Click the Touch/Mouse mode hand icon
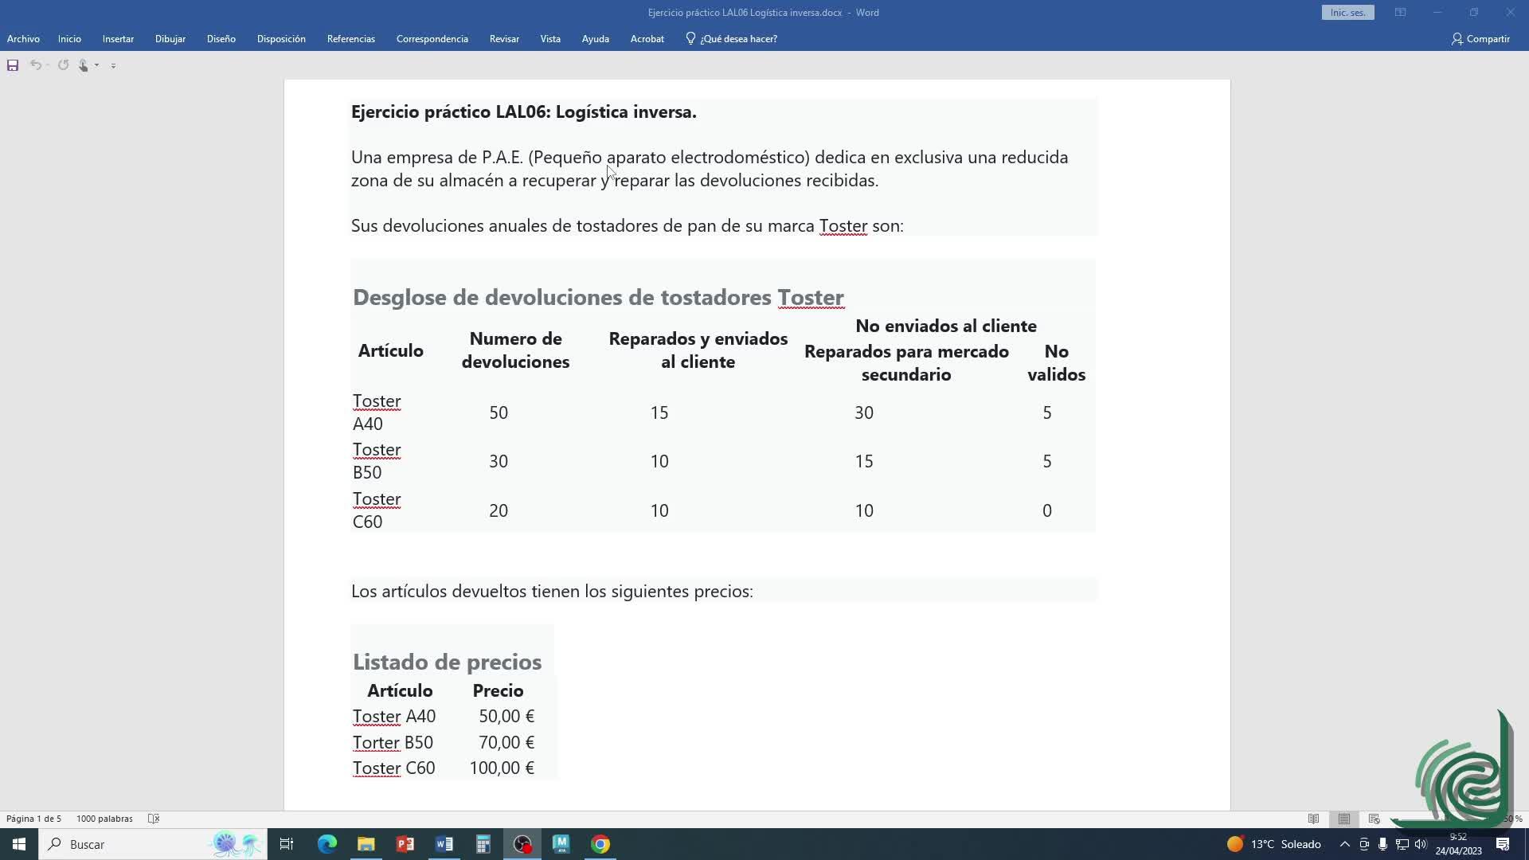The width and height of the screenshot is (1529, 860). coord(84,65)
